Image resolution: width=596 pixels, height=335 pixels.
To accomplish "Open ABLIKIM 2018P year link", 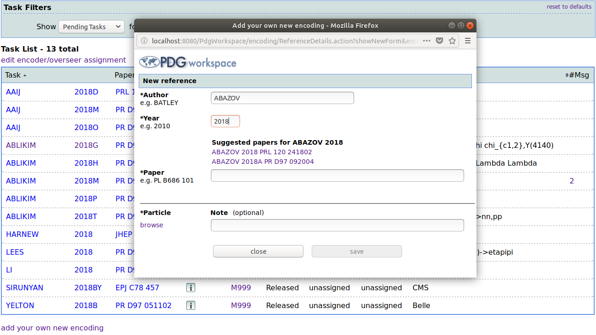I will click(86, 199).
